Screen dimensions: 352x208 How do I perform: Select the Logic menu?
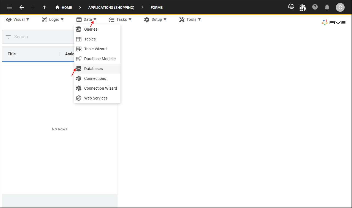point(52,19)
